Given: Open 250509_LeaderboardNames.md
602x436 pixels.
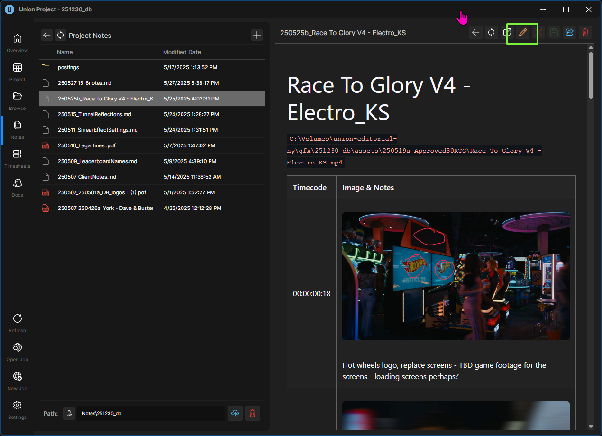Looking at the screenshot, I should tap(152, 161).
